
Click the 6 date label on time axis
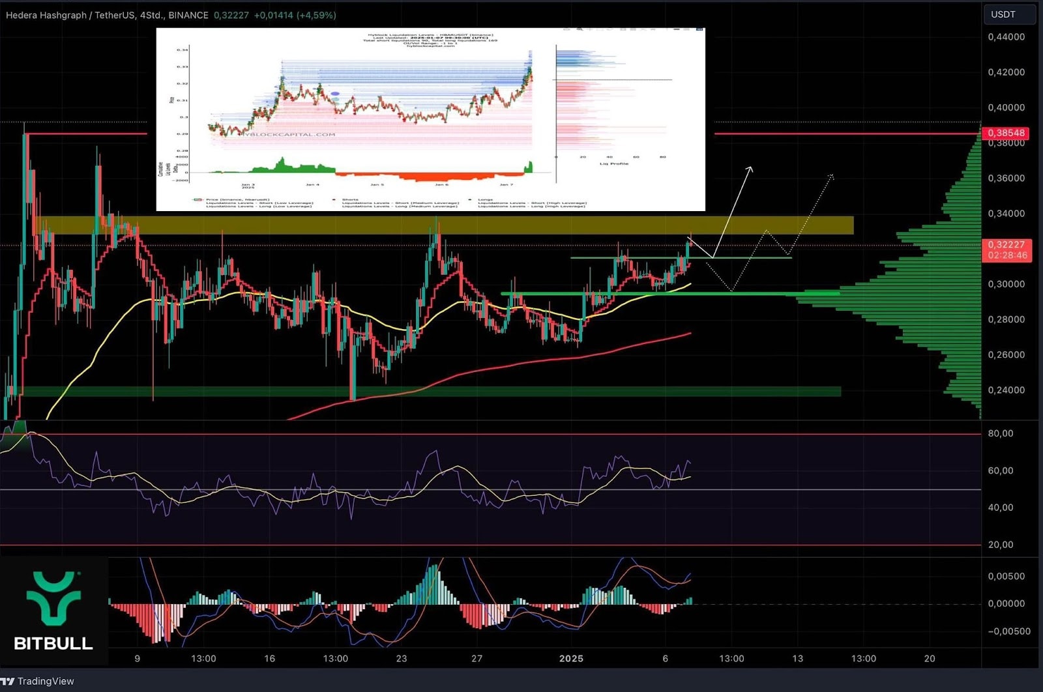(665, 659)
